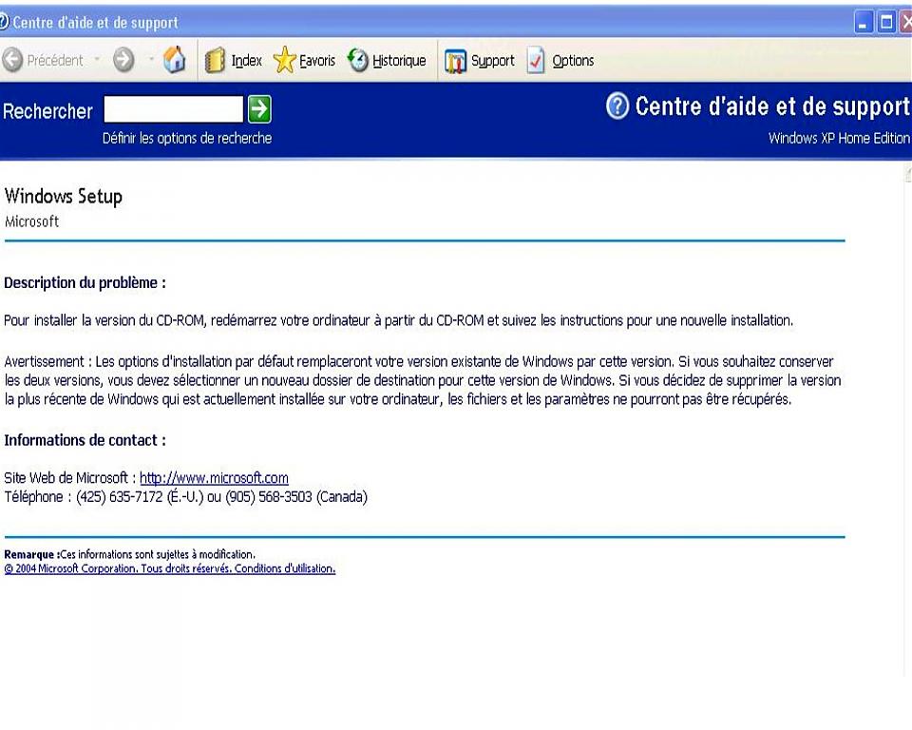Follow the http://www.microsoft.com link

[214, 478]
